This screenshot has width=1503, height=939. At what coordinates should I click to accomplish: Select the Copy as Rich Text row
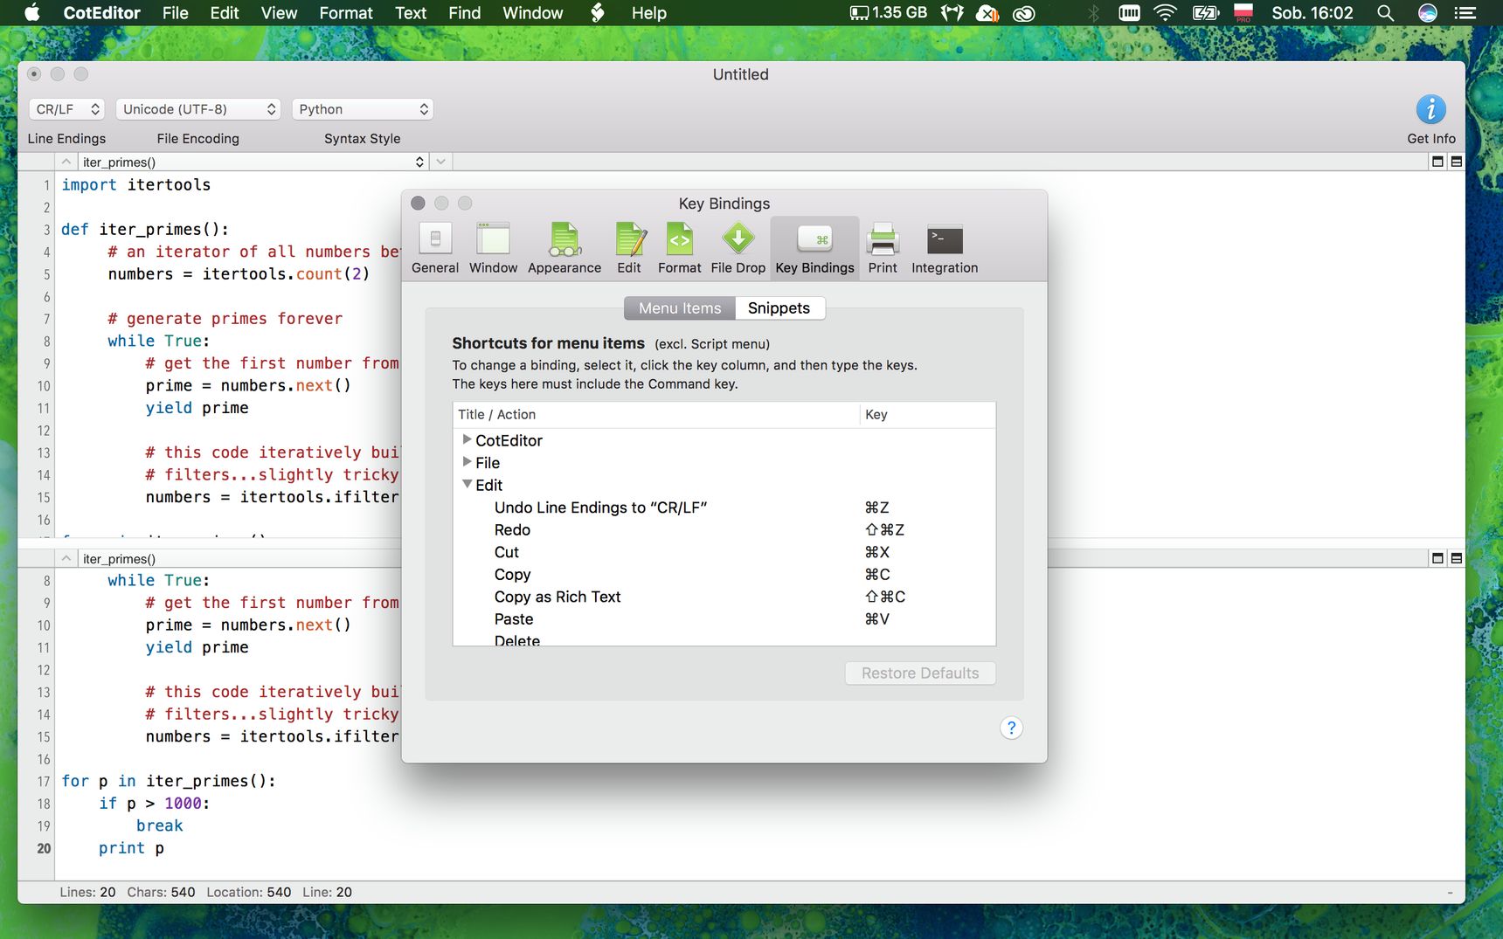pyautogui.click(x=724, y=597)
